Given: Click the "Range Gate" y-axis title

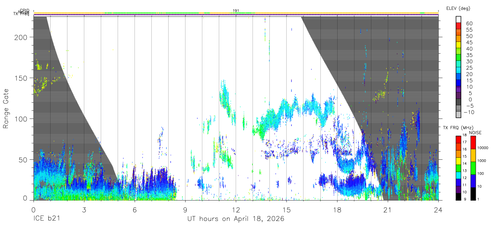Looking at the screenshot, I should pos(6,109).
